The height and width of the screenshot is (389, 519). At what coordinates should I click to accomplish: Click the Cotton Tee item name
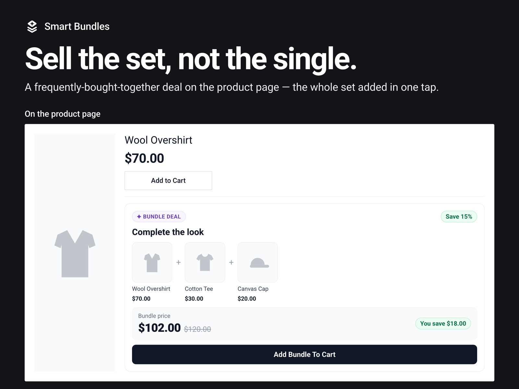199,289
